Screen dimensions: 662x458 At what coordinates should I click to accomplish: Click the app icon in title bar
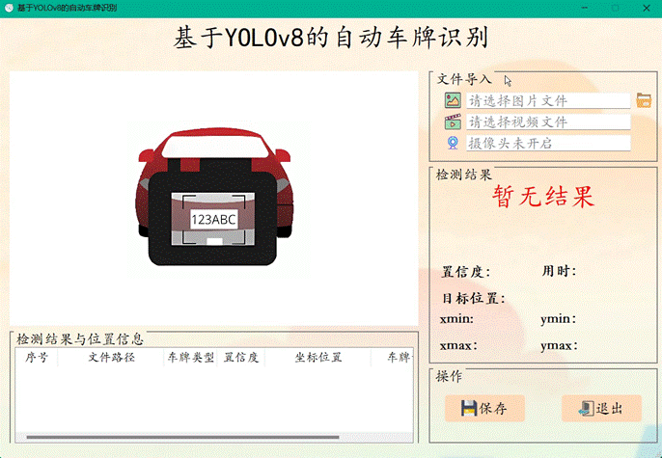point(9,8)
